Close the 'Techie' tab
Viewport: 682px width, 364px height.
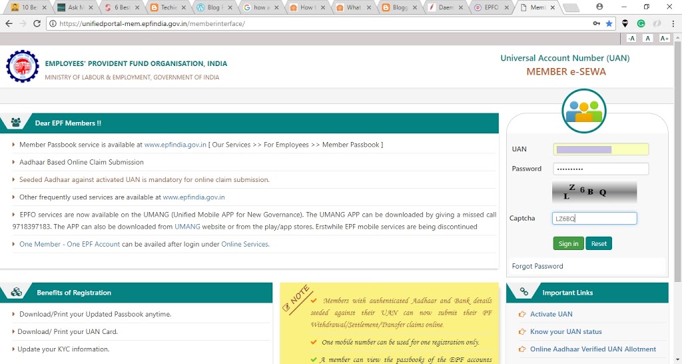183,7
